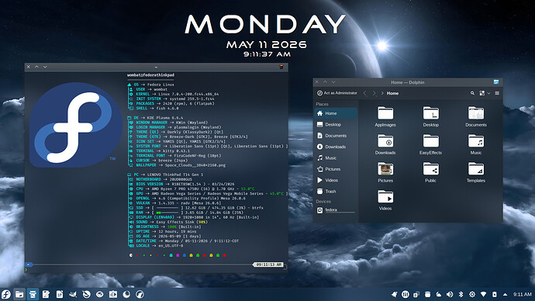The height and width of the screenshot is (301, 535).
Task: Open Dolphin hamburger menu
Action: pos(497,93)
